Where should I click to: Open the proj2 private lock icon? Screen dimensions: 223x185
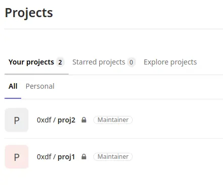pyautogui.click(x=84, y=120)
